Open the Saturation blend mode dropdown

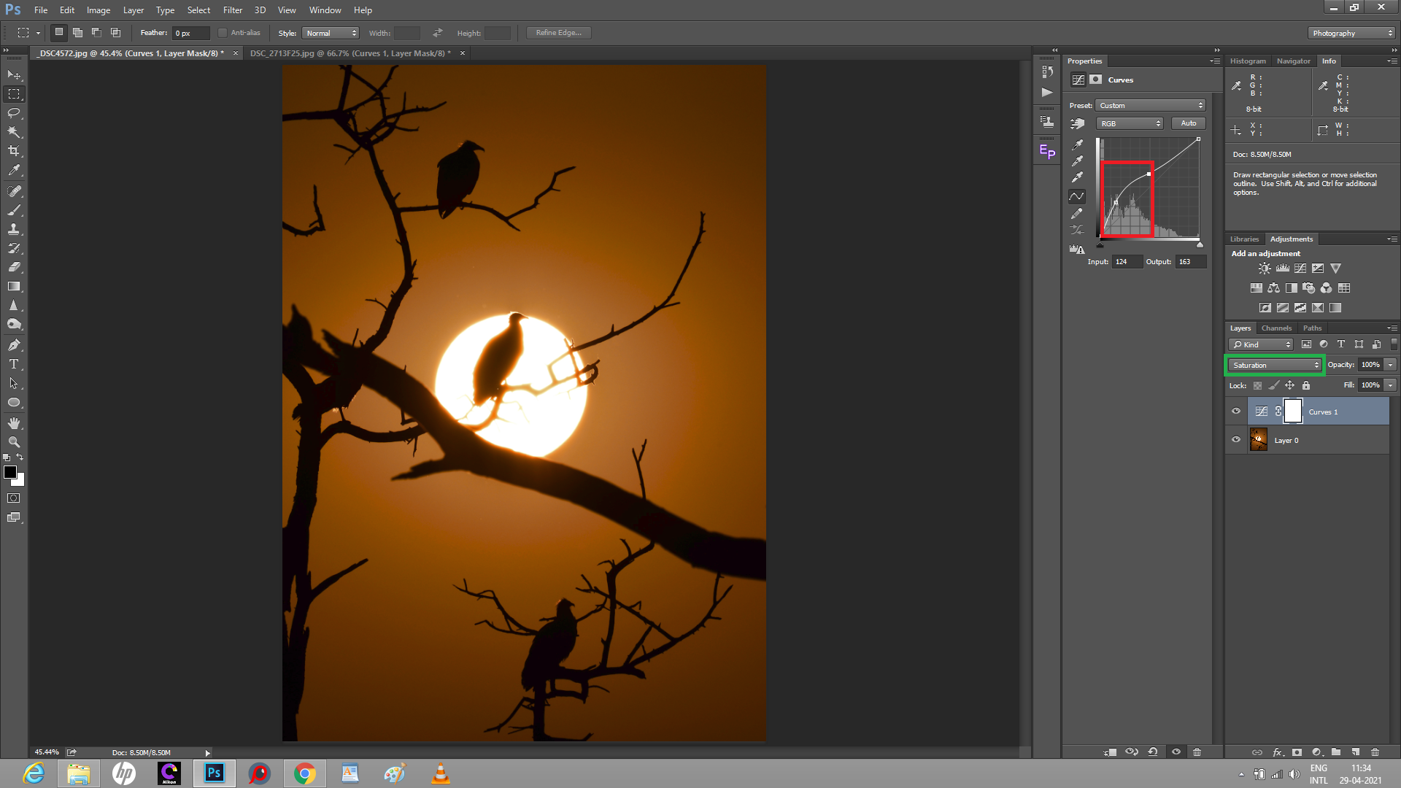pyautogui.click(x=1275, y=365)
